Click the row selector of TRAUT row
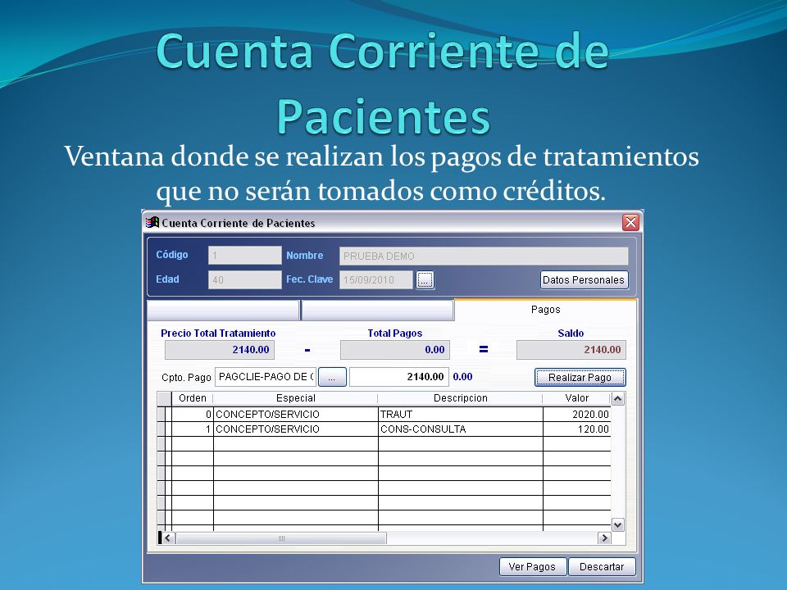Screen dimensions: 787x590 click(x=161, y=415)
